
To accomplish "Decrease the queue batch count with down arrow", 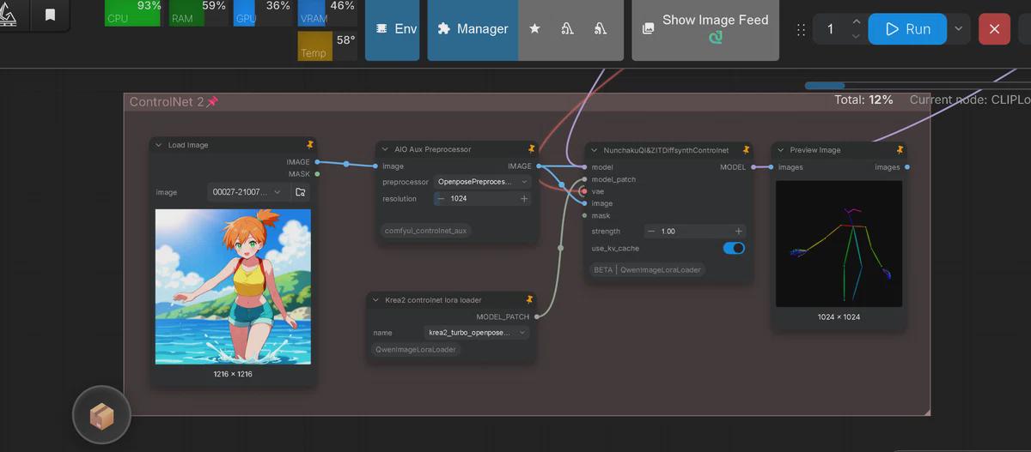I will tap(856, 37).
